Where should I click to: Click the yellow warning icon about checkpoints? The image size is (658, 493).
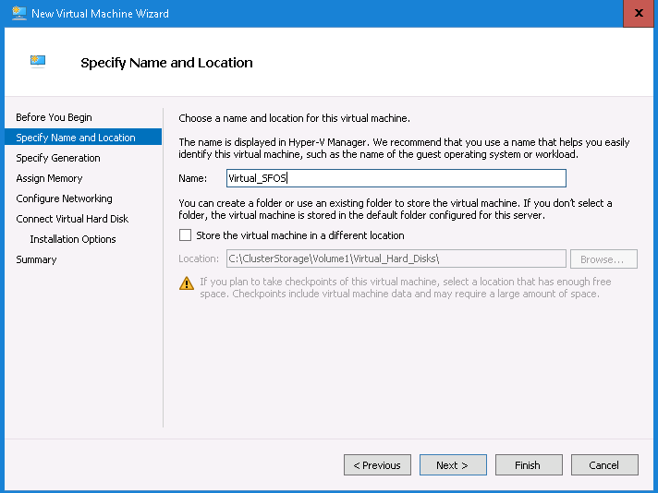point(186,283)
